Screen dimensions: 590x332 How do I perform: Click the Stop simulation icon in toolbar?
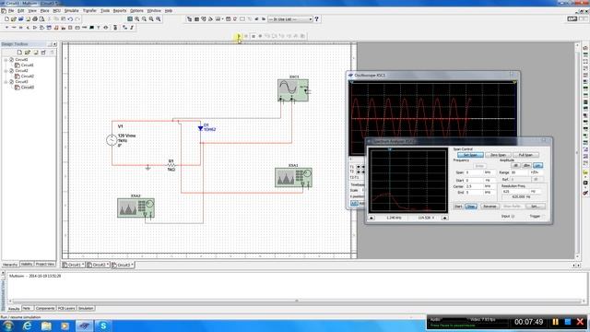(254, 36)
